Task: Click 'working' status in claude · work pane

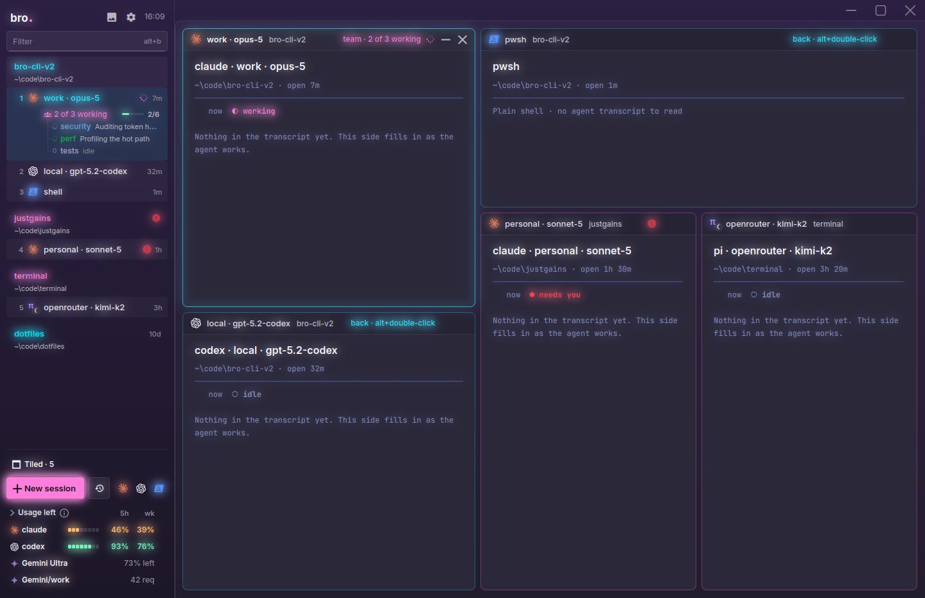Action: [254, 111]
